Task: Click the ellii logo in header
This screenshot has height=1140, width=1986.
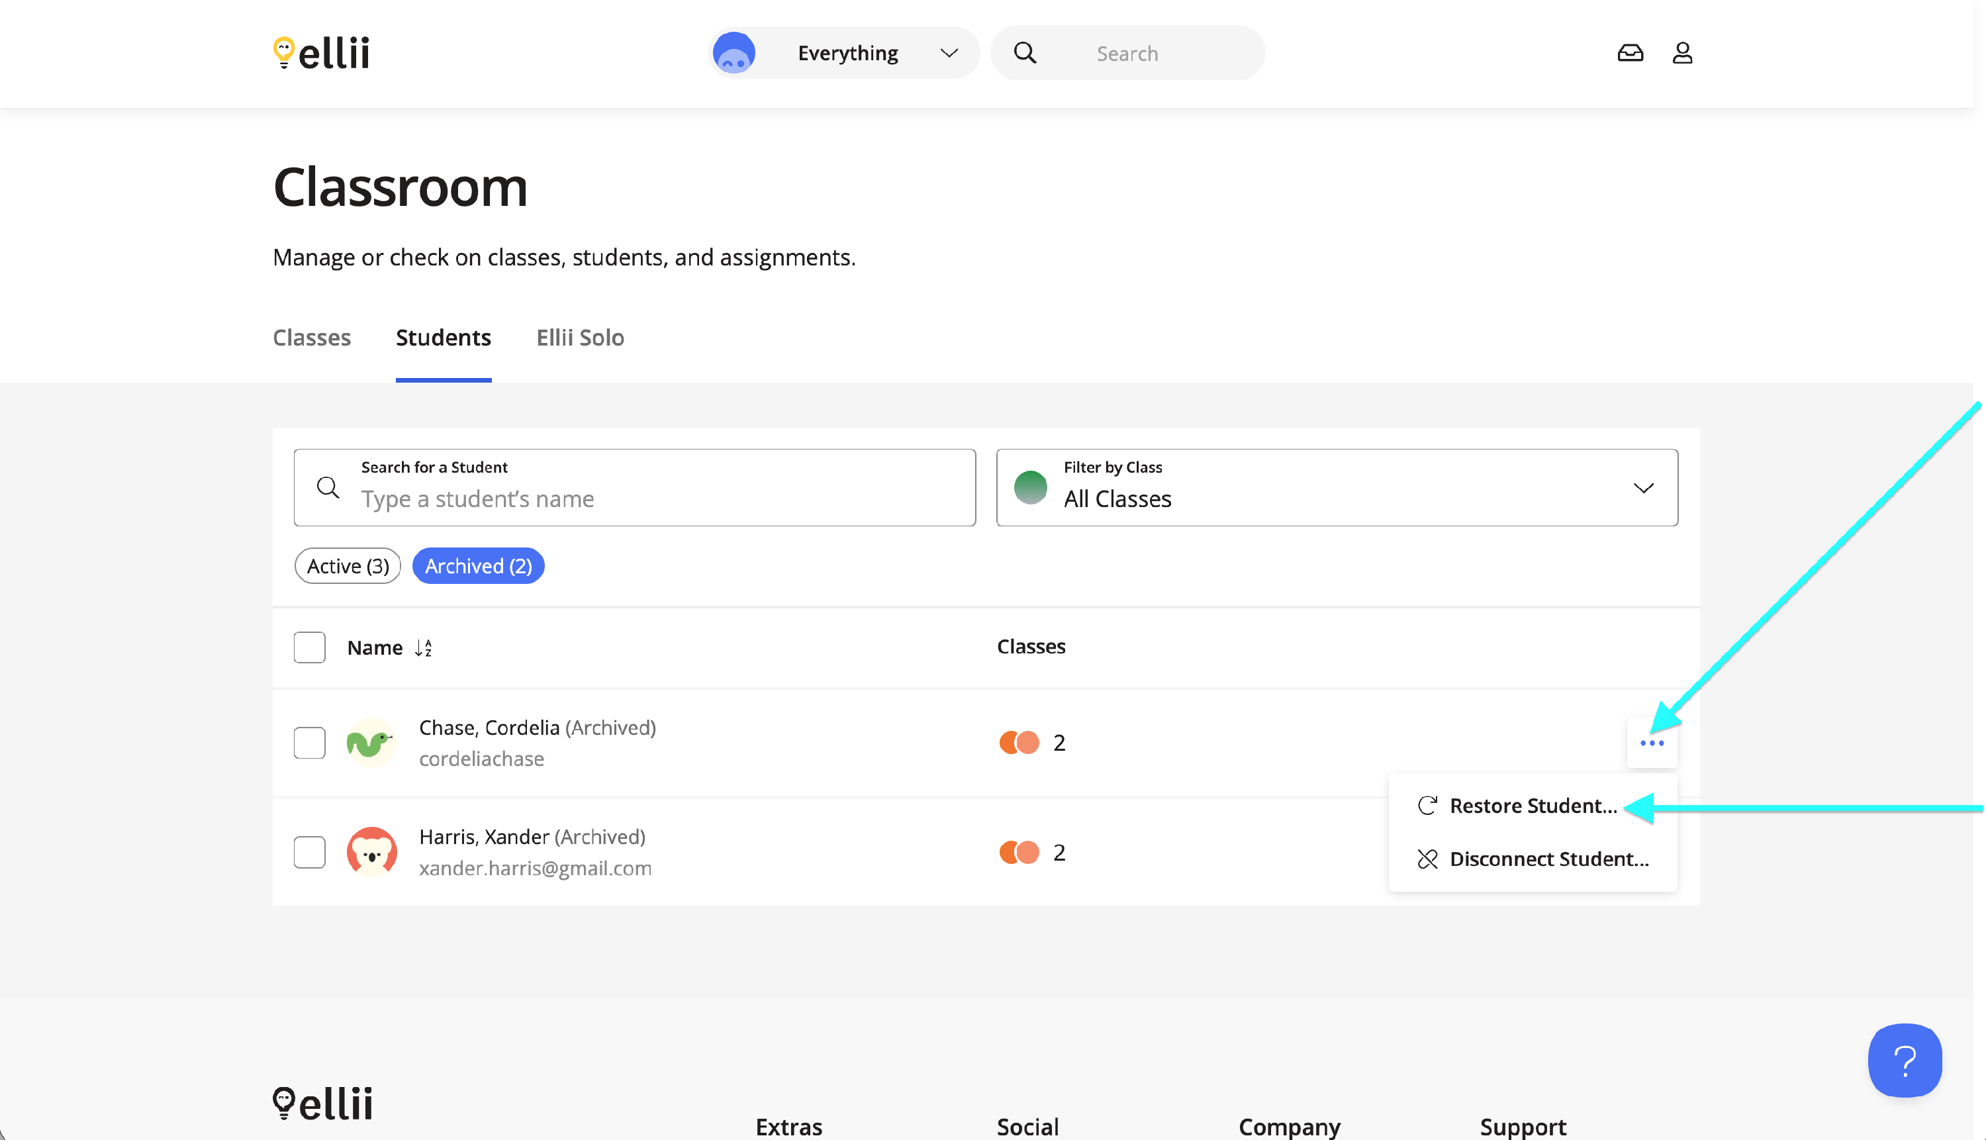Action: (321, 52)
